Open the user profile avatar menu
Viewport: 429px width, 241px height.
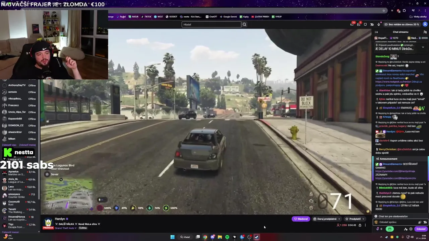click(x=425, y=24)
